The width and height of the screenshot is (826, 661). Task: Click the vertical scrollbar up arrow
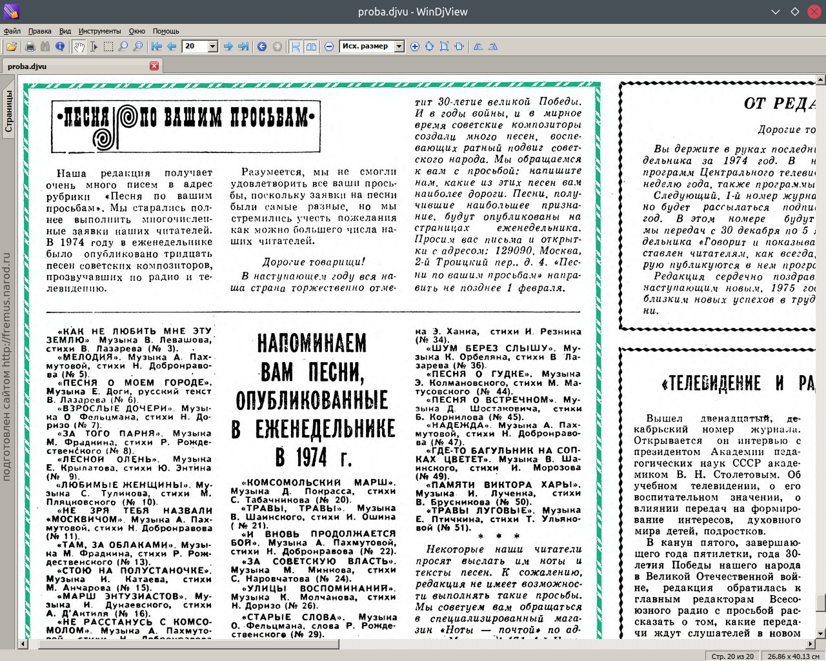point(821,81)
